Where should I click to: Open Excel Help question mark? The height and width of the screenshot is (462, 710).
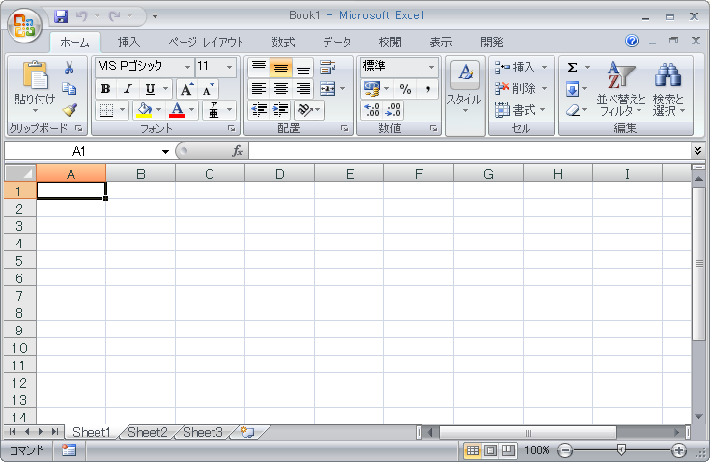[x=632, y=41]
